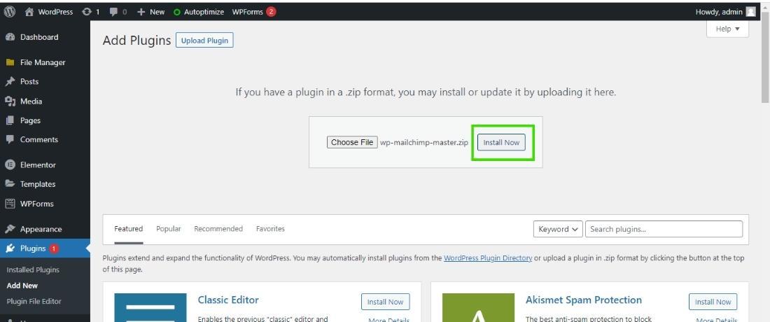Switch to the Popular tab
Image resolution: width=770 pixels, height=322 pixels.
click(x=169, y=229)
